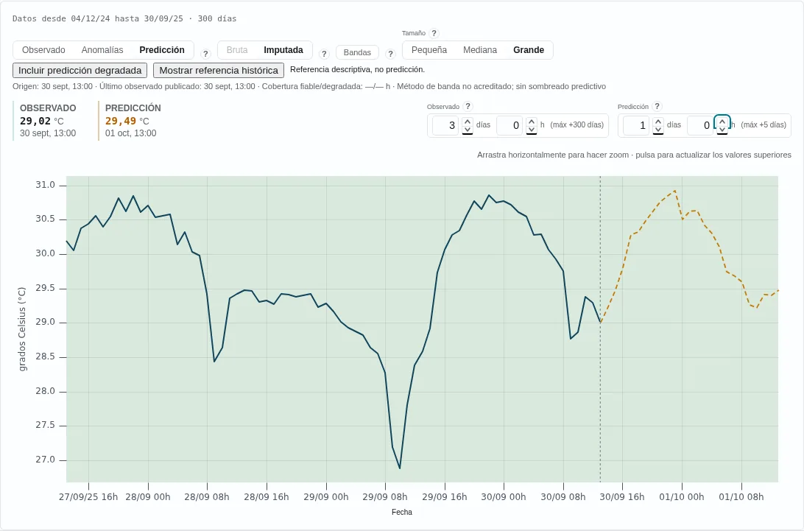
Task: Click Mostrar referencia histórica button
Action: coord(219,70)
